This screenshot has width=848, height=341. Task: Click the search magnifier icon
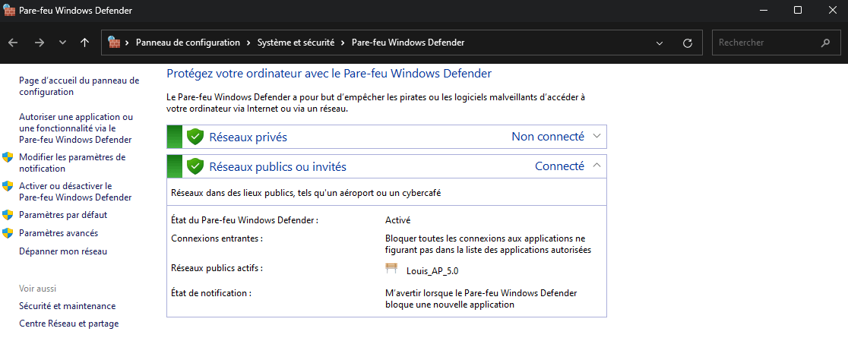point(825,43)
